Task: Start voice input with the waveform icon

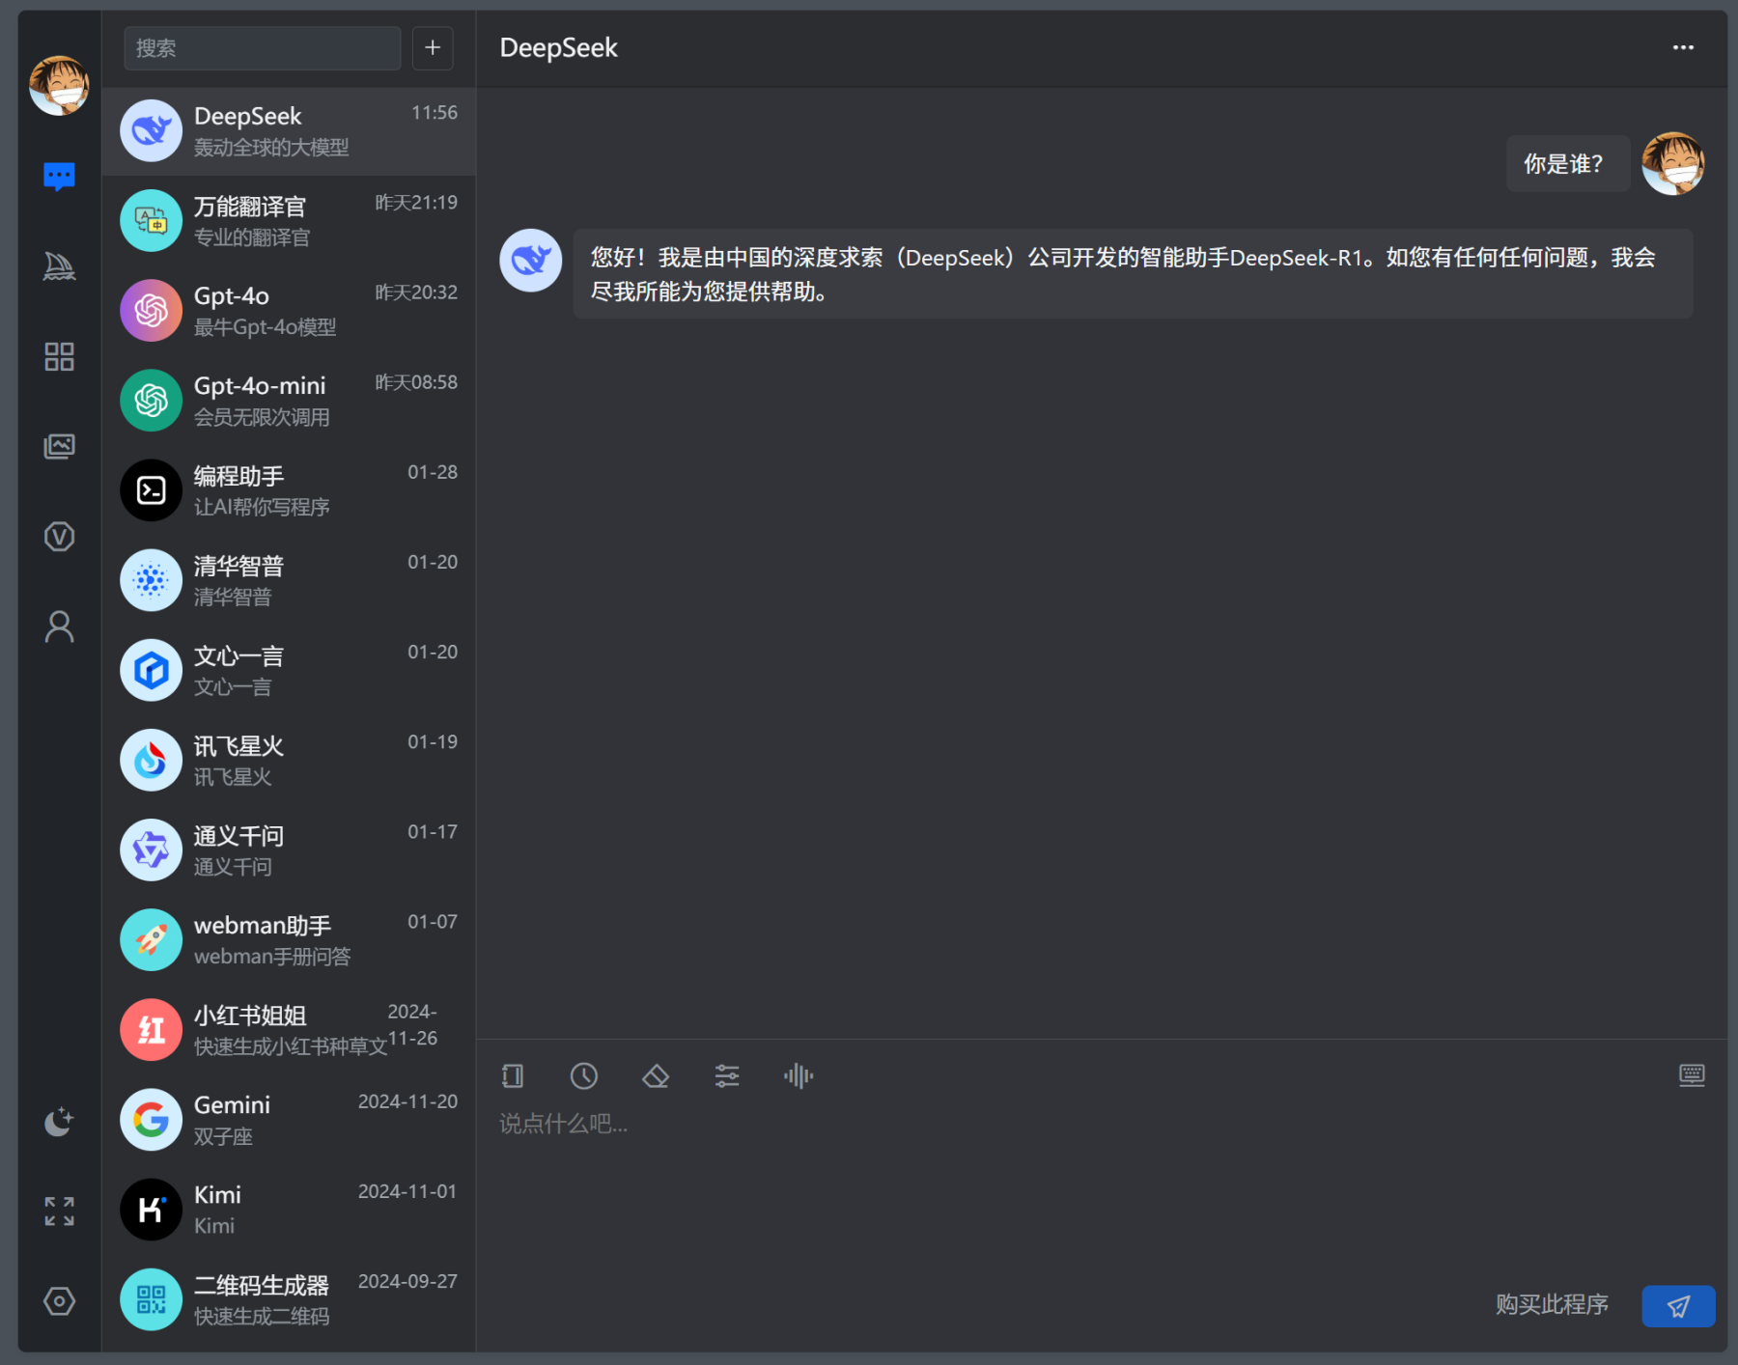Action: point(799,1075)
